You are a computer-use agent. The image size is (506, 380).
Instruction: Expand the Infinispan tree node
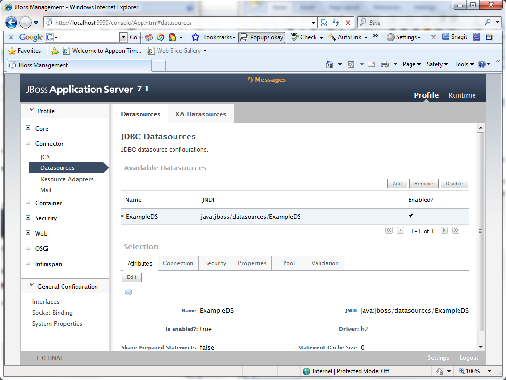[x=28, y=263]
